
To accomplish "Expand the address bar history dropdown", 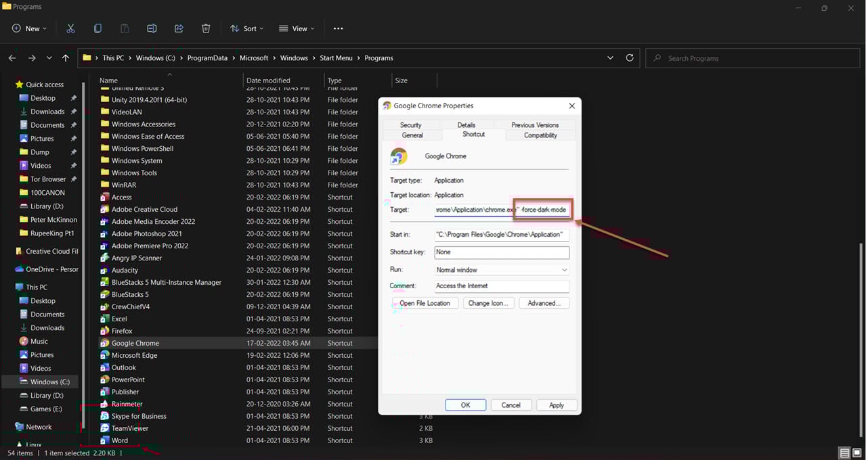I will [611, 58].
